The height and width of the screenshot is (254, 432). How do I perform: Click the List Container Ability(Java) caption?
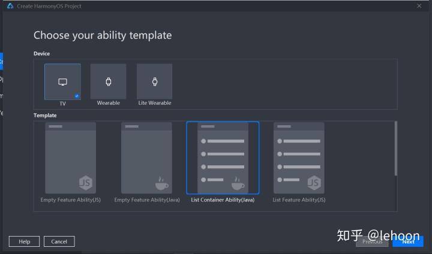coord(223,200)
